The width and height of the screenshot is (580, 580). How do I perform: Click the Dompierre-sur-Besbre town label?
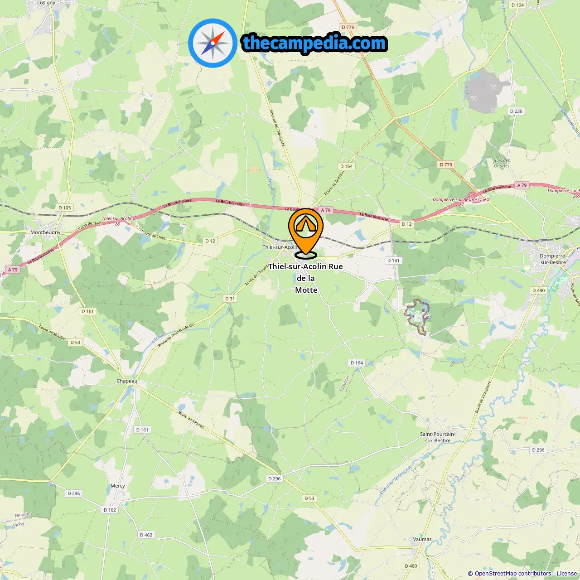point(553,259)
